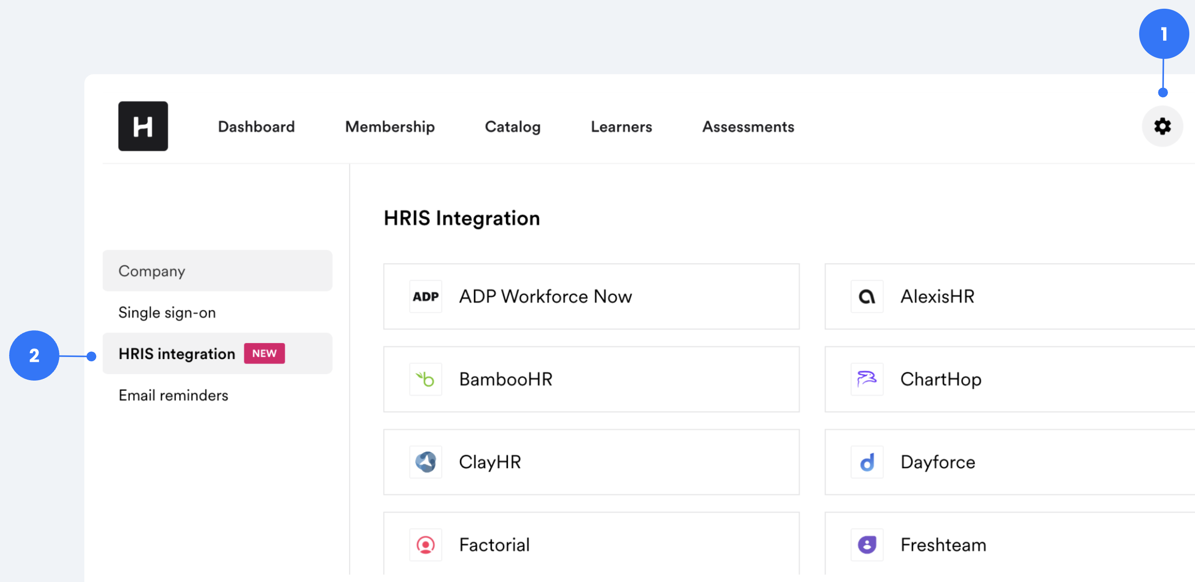The width and height of the screenshot is (1195, 582).
Task: Choose the Factorial integration card
Action: click(x=592, y=544)
